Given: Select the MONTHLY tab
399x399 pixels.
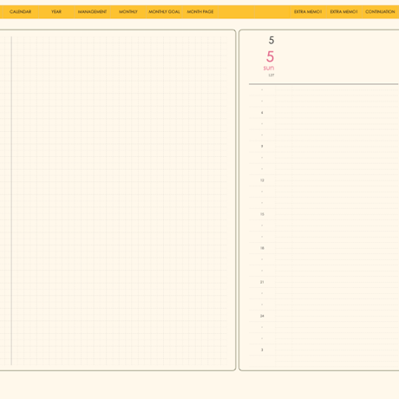Looking at the screenshot, I should click(128, 12).
